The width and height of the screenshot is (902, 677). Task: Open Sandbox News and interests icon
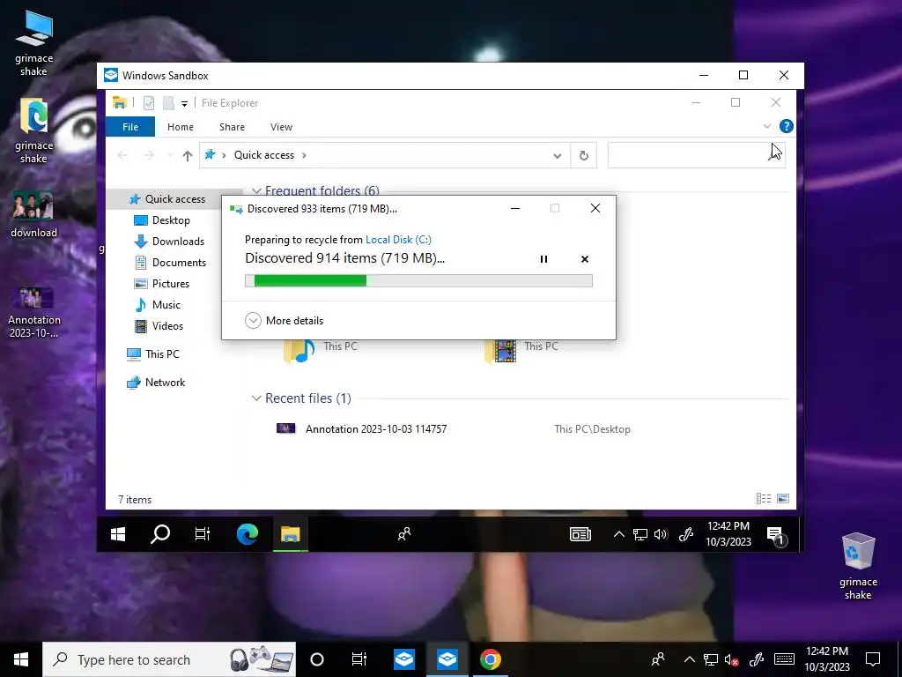[580, 535]
